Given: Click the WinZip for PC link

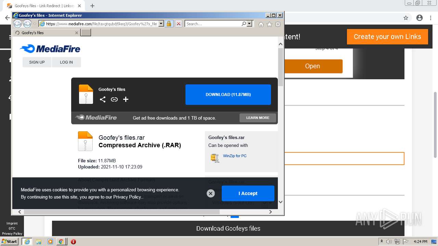Looking at the screenshot, I should pyautogui.click(x=235, y=156).
